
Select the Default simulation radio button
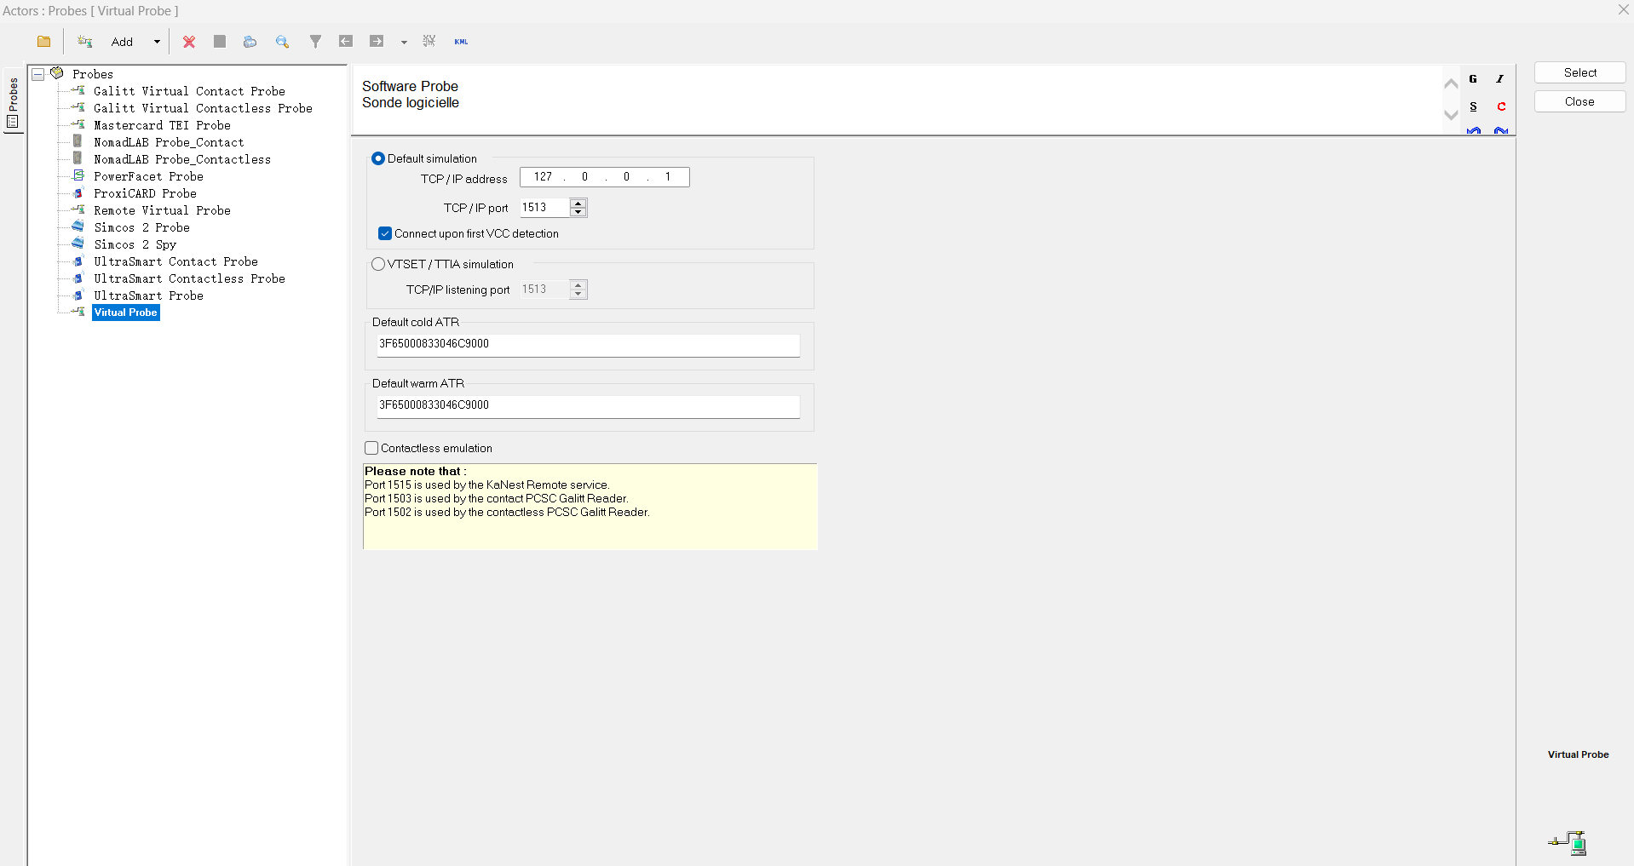click(378, 158)
